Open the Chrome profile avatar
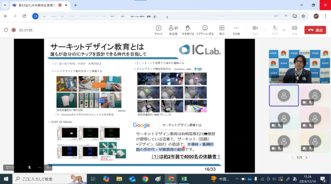This screenshot has height=184, width=331. [316, 16]
